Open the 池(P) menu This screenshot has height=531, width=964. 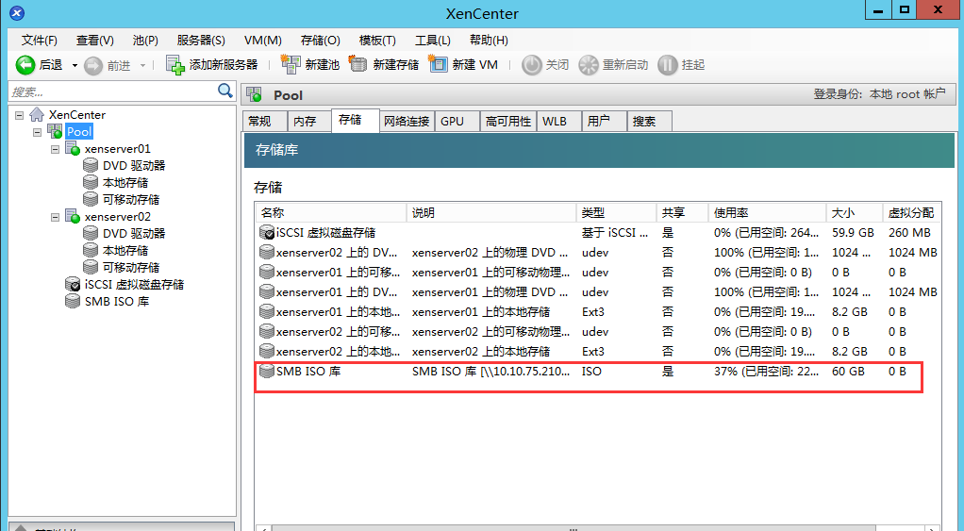click(x=145, y=40)
